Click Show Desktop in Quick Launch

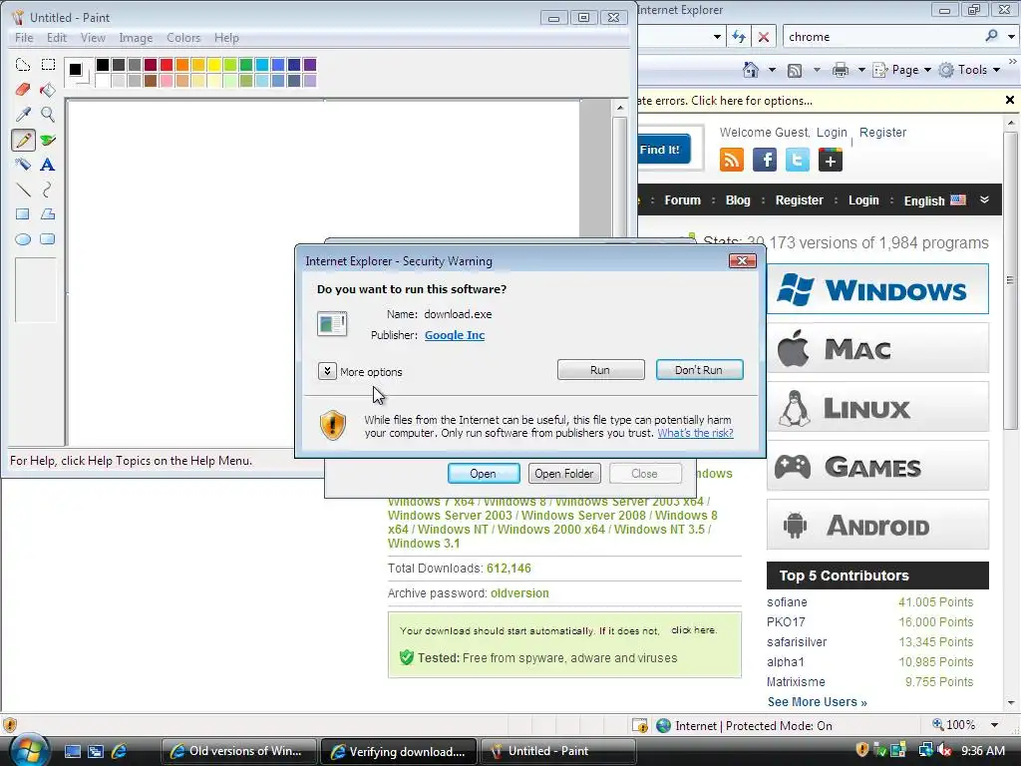click(x=72, y=751)
